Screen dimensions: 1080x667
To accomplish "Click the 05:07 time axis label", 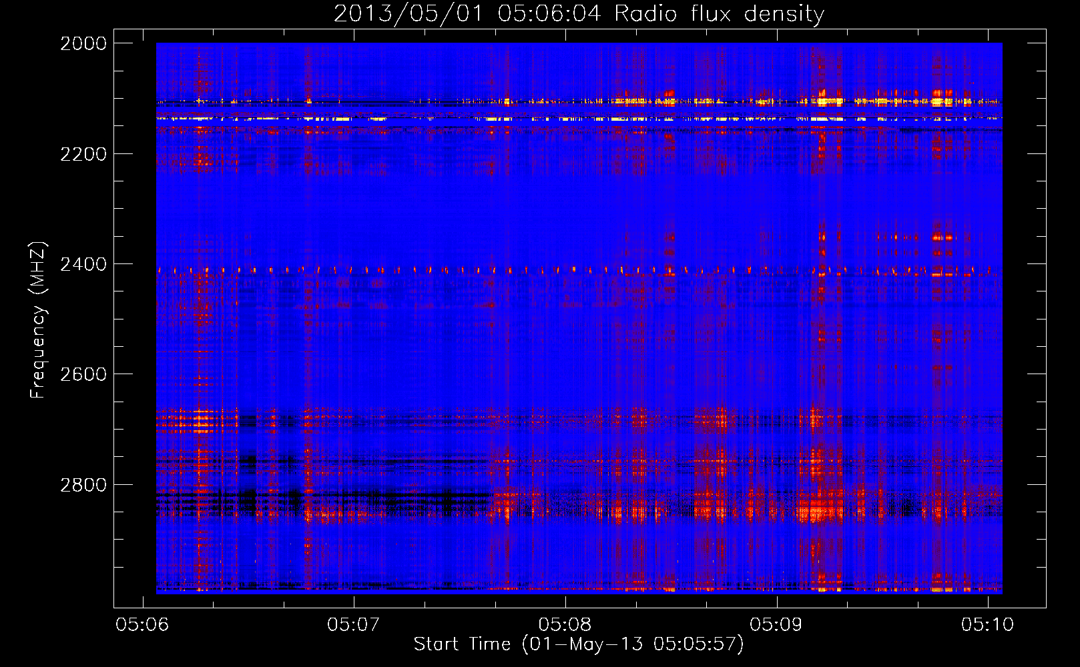I will click(x=354, y=625).
